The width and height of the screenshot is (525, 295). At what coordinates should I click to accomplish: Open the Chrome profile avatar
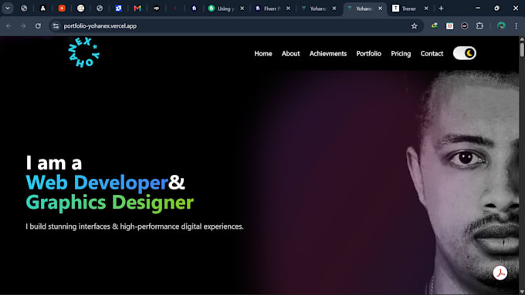point(501,26)
